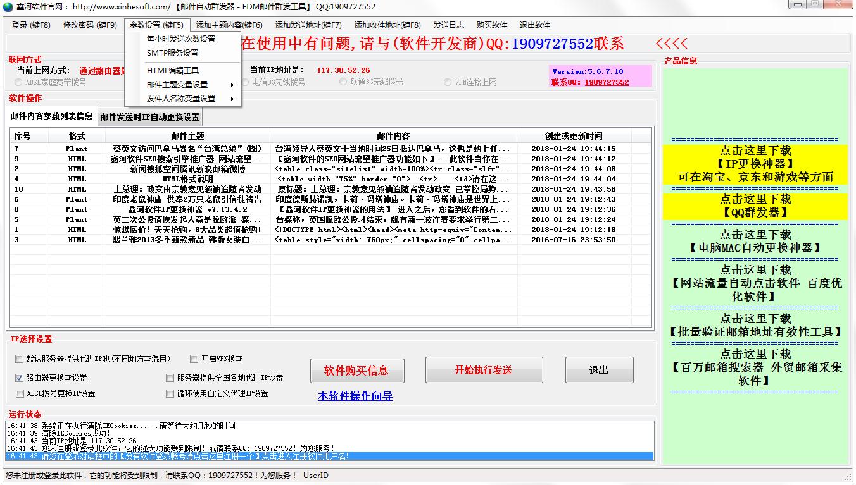The height and width of the screenshot is (485, 856).
Task: Open the 本软件操作向导 link
Action: 355,396
